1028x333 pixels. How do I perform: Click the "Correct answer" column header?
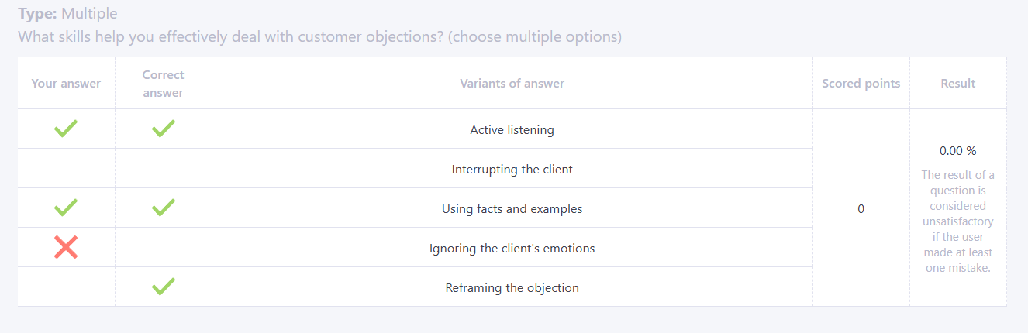tap(163, 84)
